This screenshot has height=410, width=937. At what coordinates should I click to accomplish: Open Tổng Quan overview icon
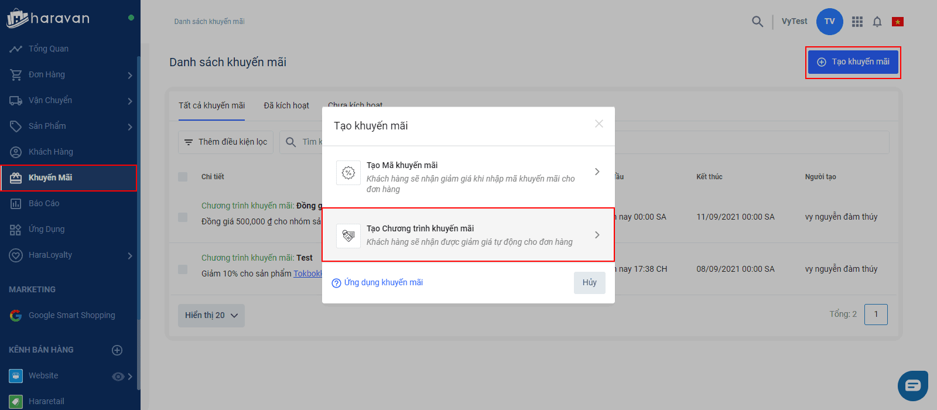point(16,49)
